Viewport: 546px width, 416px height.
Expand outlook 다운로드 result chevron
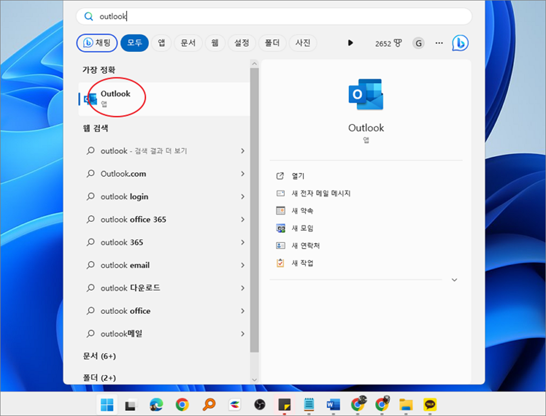242,288
